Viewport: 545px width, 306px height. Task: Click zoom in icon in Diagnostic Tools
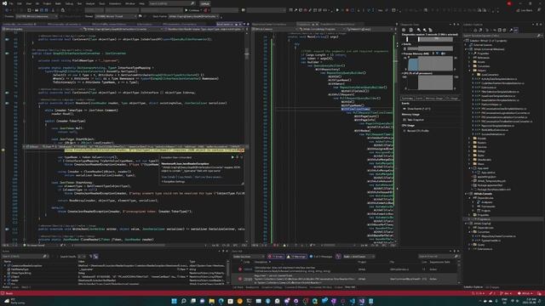tap(418, 31)
